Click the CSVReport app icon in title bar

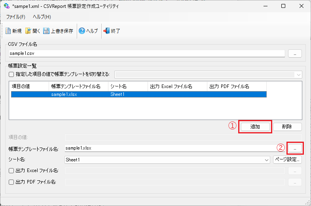7,6
